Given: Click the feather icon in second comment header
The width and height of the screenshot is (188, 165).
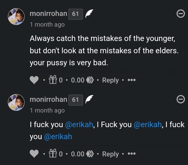Looking at the screenshot, I should pos(89,99).
